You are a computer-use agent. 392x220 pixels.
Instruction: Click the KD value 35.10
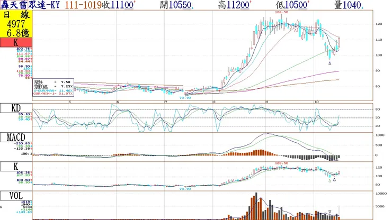tap(24, 114)
